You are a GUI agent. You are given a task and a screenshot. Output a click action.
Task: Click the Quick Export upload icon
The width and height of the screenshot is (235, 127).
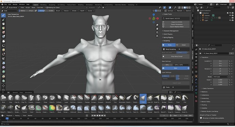[x=163, y=18]
